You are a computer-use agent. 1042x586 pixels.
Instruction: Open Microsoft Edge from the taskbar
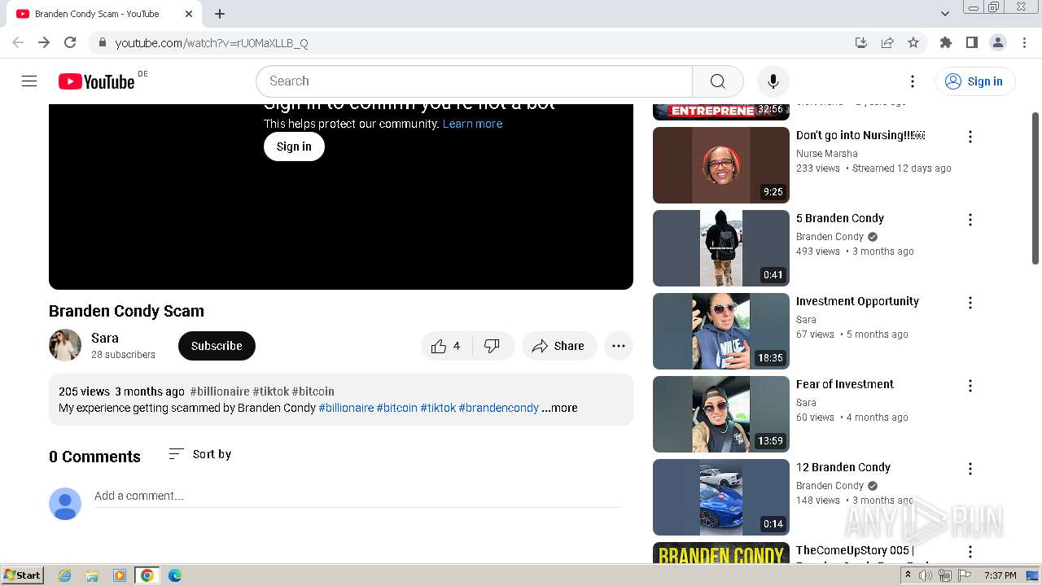point(174,575)
